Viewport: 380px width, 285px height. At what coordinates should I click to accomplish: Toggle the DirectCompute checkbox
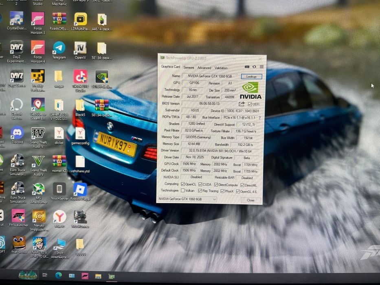tap(216, 185)
